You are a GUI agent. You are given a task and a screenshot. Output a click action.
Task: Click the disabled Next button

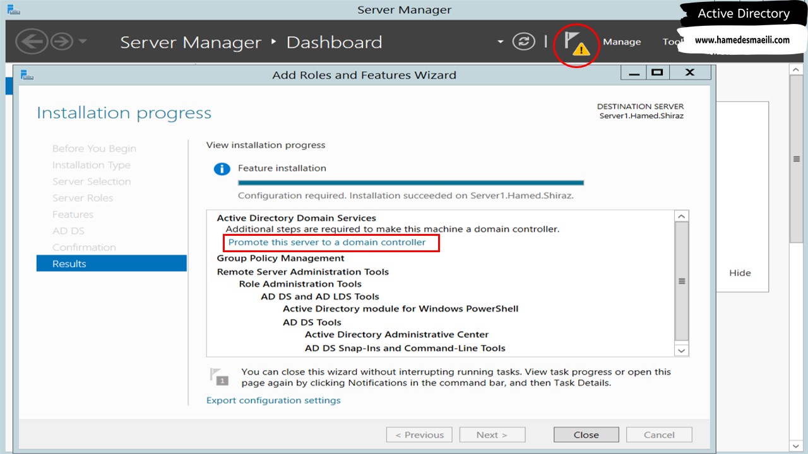pos(492,434)
